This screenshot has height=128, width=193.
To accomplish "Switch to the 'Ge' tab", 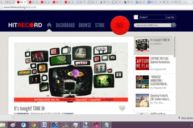I will [x=81, y=2].
